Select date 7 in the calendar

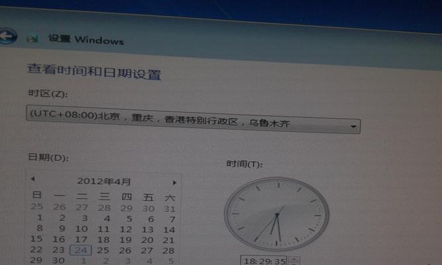tap(172, 219)
